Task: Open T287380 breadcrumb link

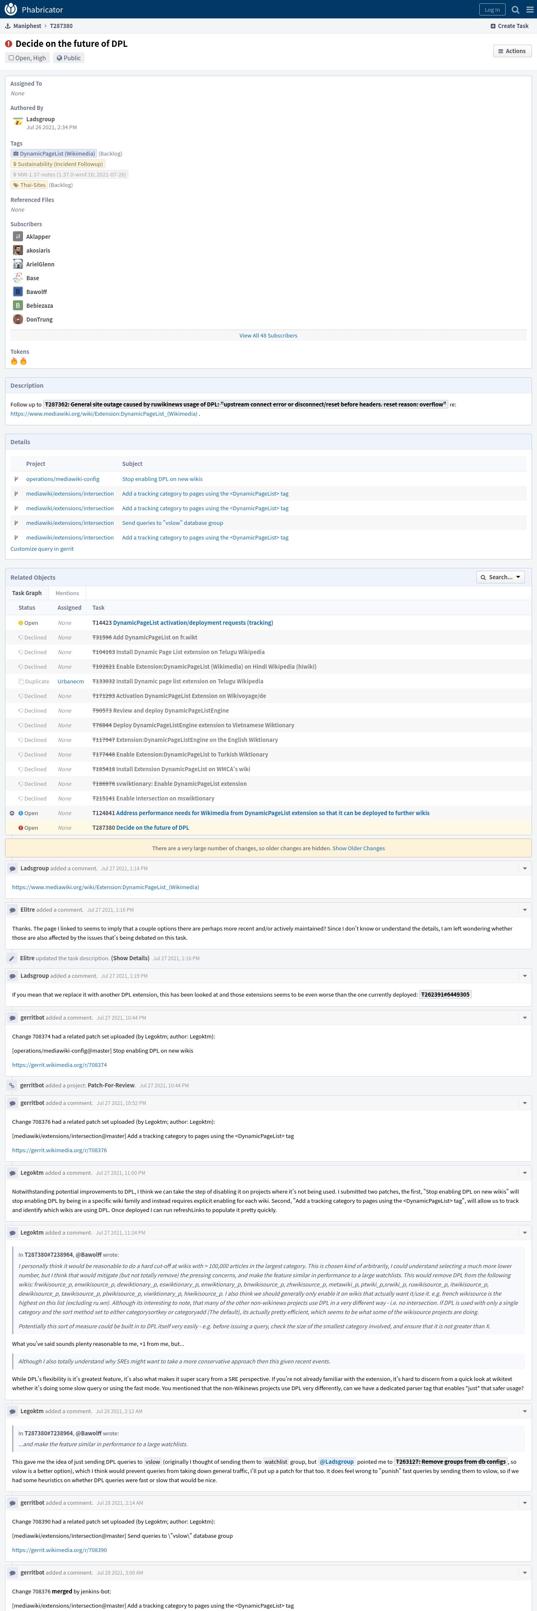Action: [x=61, y=26]
